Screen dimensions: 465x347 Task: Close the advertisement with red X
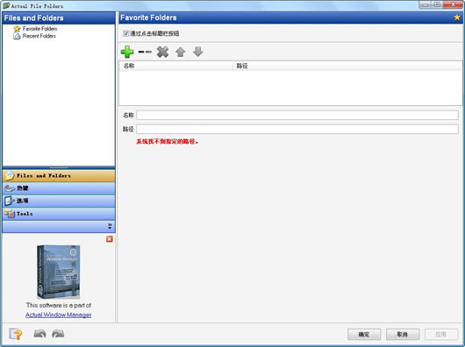[110, 239]
